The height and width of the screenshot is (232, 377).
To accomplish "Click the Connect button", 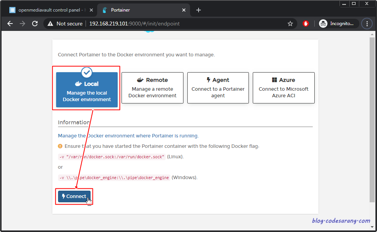I will (74, 196).
